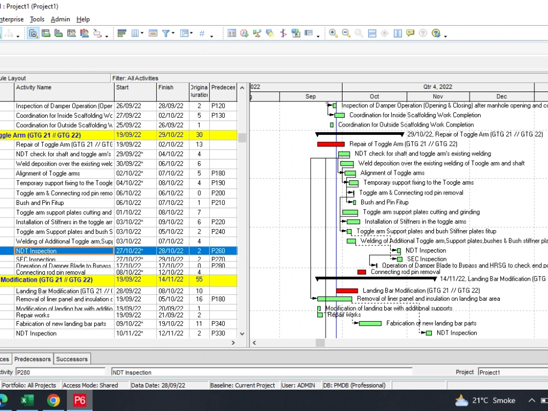This screenshot has height=411, width=548.
Task: Zoom out on the Gantt timescale
Action: tap(347, 33)
